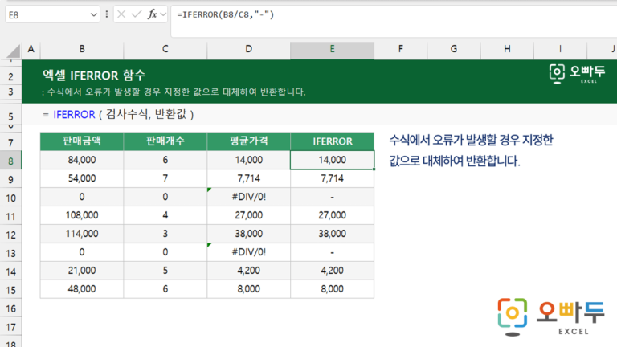
Task: Select 판매개수 cell 3 in row 12
Action: pyautogui.click(x=165, y=234)
